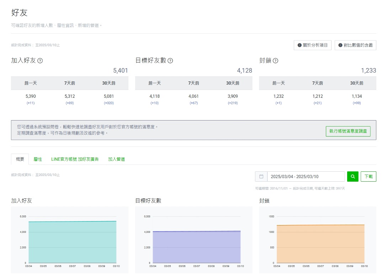Select the 概要 tab
Screen dimensions: 387x278
click(20, 159)
